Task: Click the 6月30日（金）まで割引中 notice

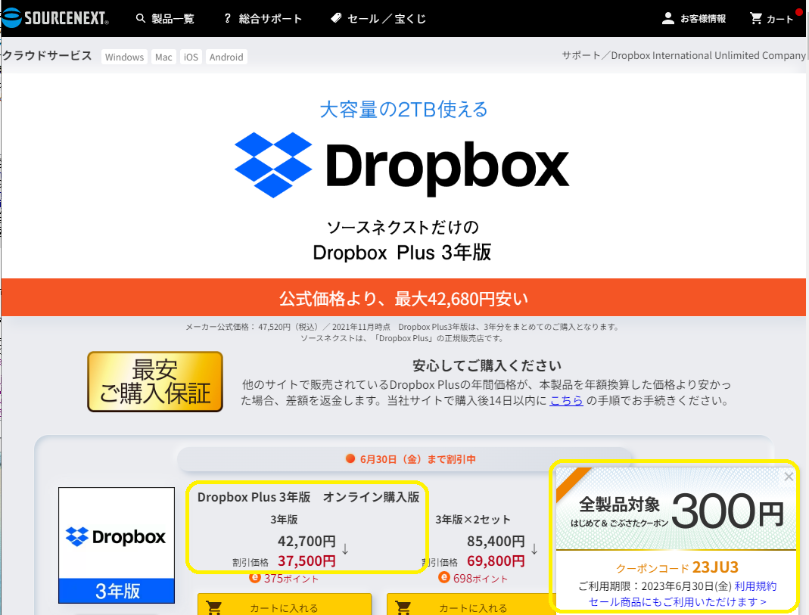Action: (x=411, y=459)
